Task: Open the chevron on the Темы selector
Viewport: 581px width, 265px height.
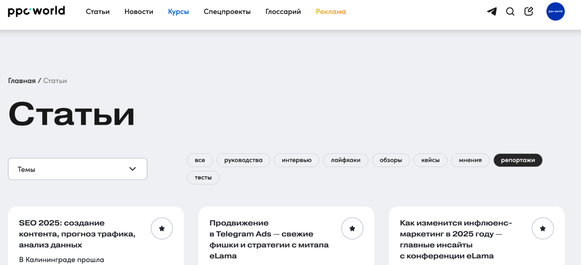Action: pyautogui.click(x=133, y=169)
